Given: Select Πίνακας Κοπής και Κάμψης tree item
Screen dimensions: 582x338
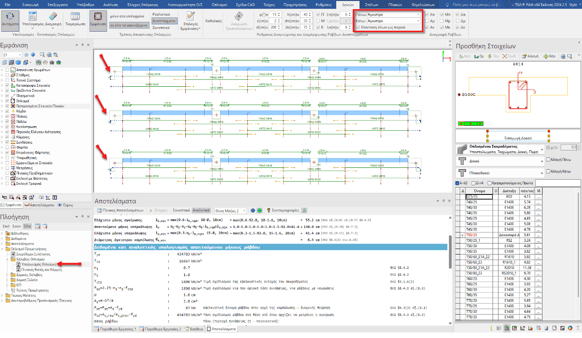Looking at the screenshot, I should point(41,270).
